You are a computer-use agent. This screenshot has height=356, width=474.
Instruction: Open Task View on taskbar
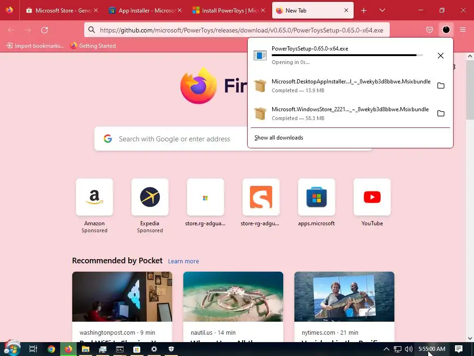coord(33,349)
